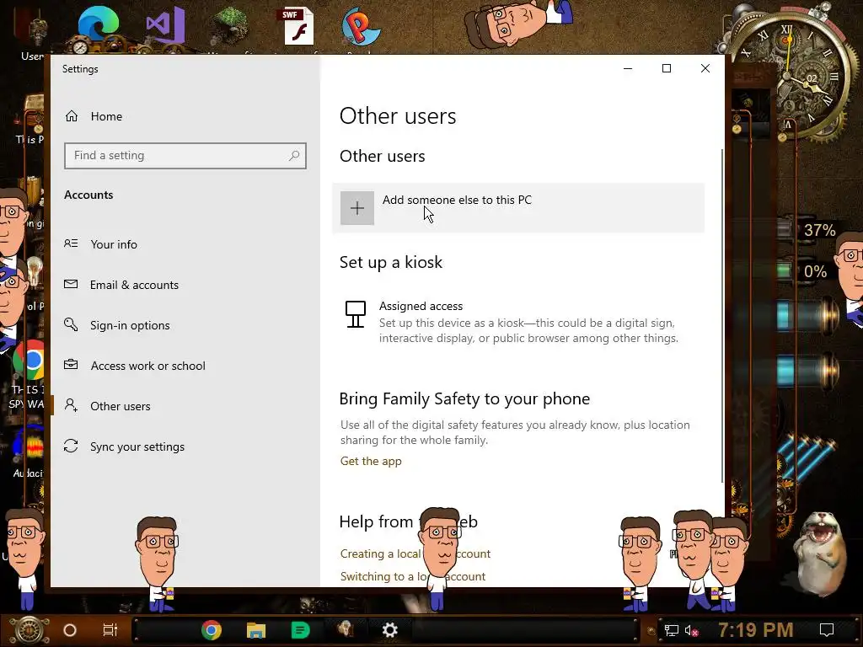Open Email & accounts settings

tap(134, 285)
